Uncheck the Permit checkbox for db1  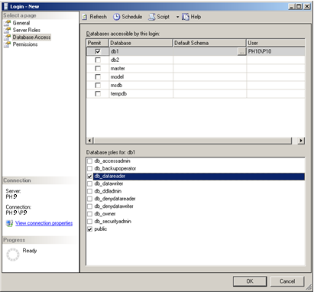[98, 51]
